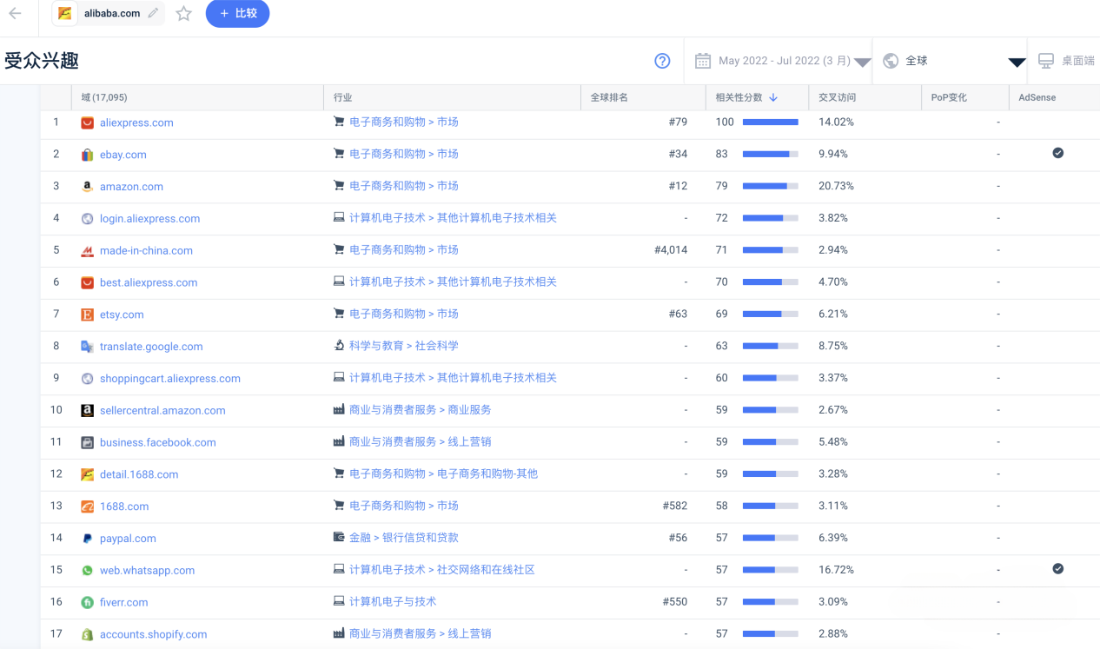Sort by PoP变化 column header

pyautogui.click(x=949, y=97)
